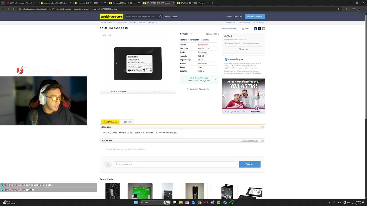Show hidden system tray icons
The width and height of the screenshot is (367, 206).
329,203
